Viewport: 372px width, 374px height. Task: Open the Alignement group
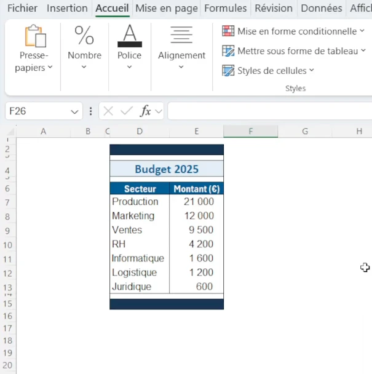pos(181,47)
